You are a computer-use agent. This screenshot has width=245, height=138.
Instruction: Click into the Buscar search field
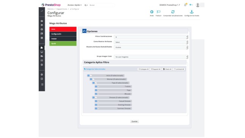point(102,5)
